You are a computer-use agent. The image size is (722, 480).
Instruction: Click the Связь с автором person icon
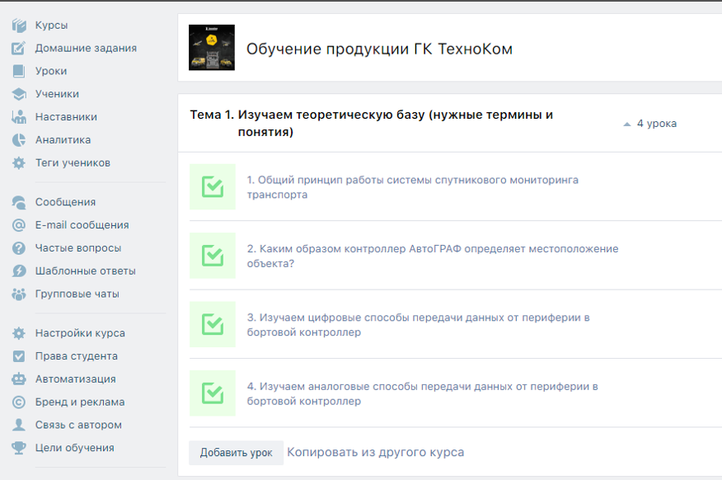(19, 425)
